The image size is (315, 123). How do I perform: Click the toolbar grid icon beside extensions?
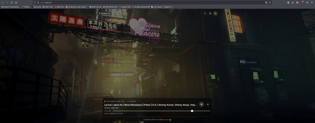point(297,2)
